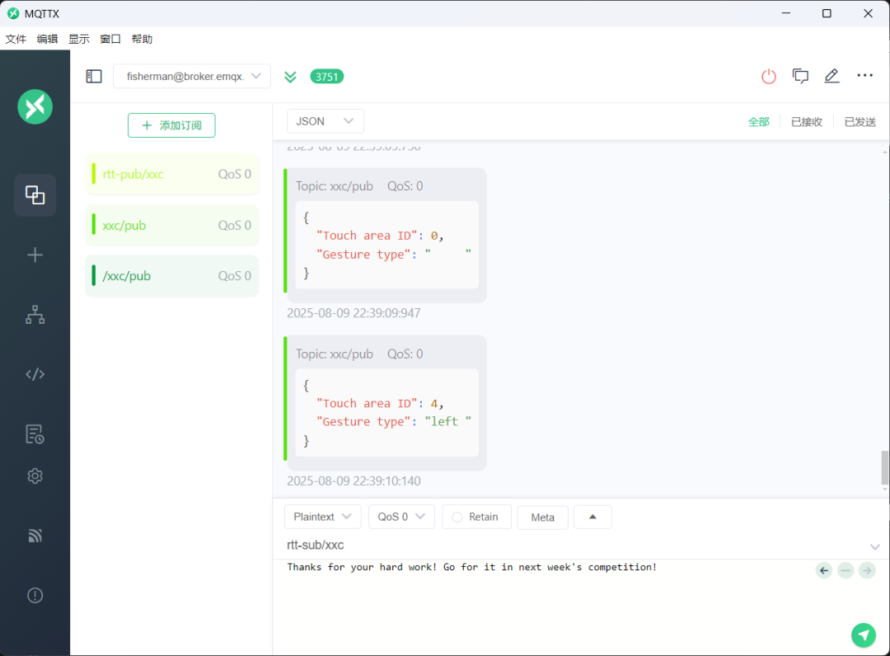Click the edit connection pencil icon
The width and height of the screenshot is (890, 656).
(831, 76)
